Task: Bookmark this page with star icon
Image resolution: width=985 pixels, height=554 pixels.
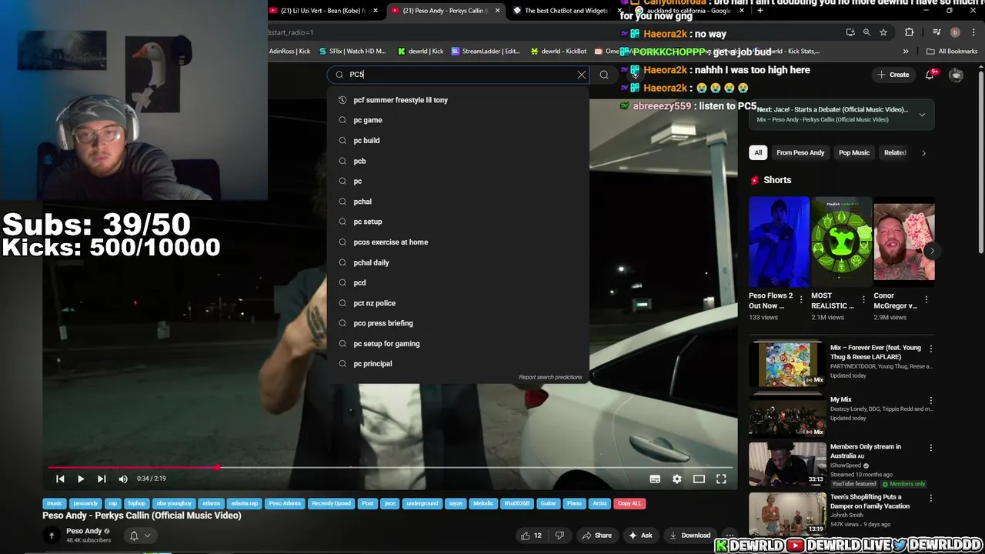Action: 883,32
